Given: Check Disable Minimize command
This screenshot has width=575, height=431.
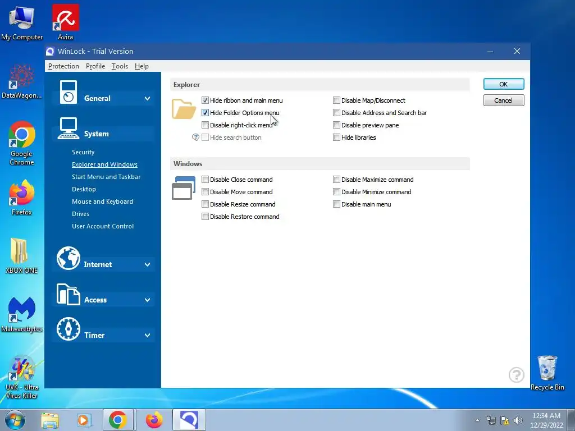Looking at the screenshot, I should point(336,192).
